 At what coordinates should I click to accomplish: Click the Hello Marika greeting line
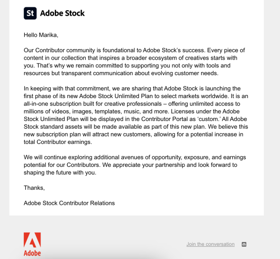coord(41,35)
